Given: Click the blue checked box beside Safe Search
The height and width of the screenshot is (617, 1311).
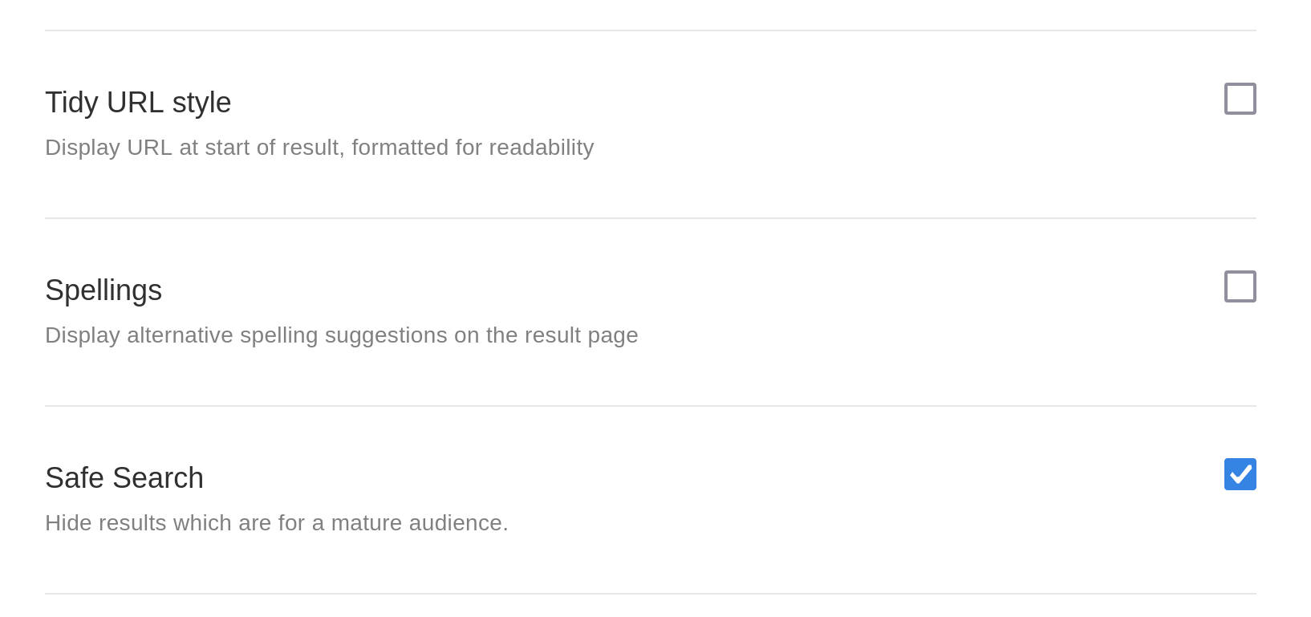Looking at the screenshot, I should click(x=1240, y=474).
